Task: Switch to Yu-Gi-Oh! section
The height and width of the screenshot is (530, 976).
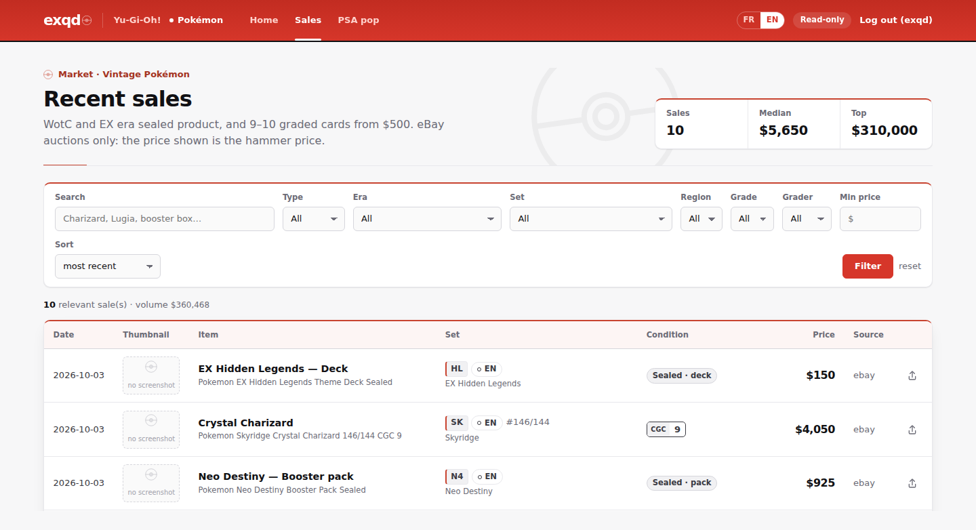Action: pos(138,20)
